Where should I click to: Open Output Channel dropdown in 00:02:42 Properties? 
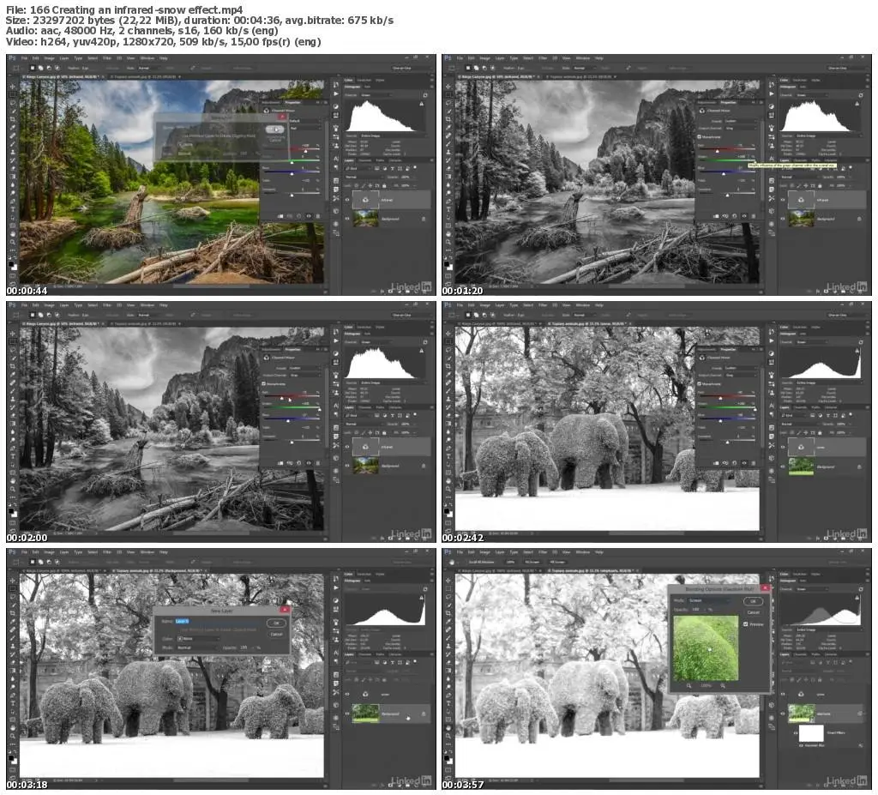click(x=741, y=376)
